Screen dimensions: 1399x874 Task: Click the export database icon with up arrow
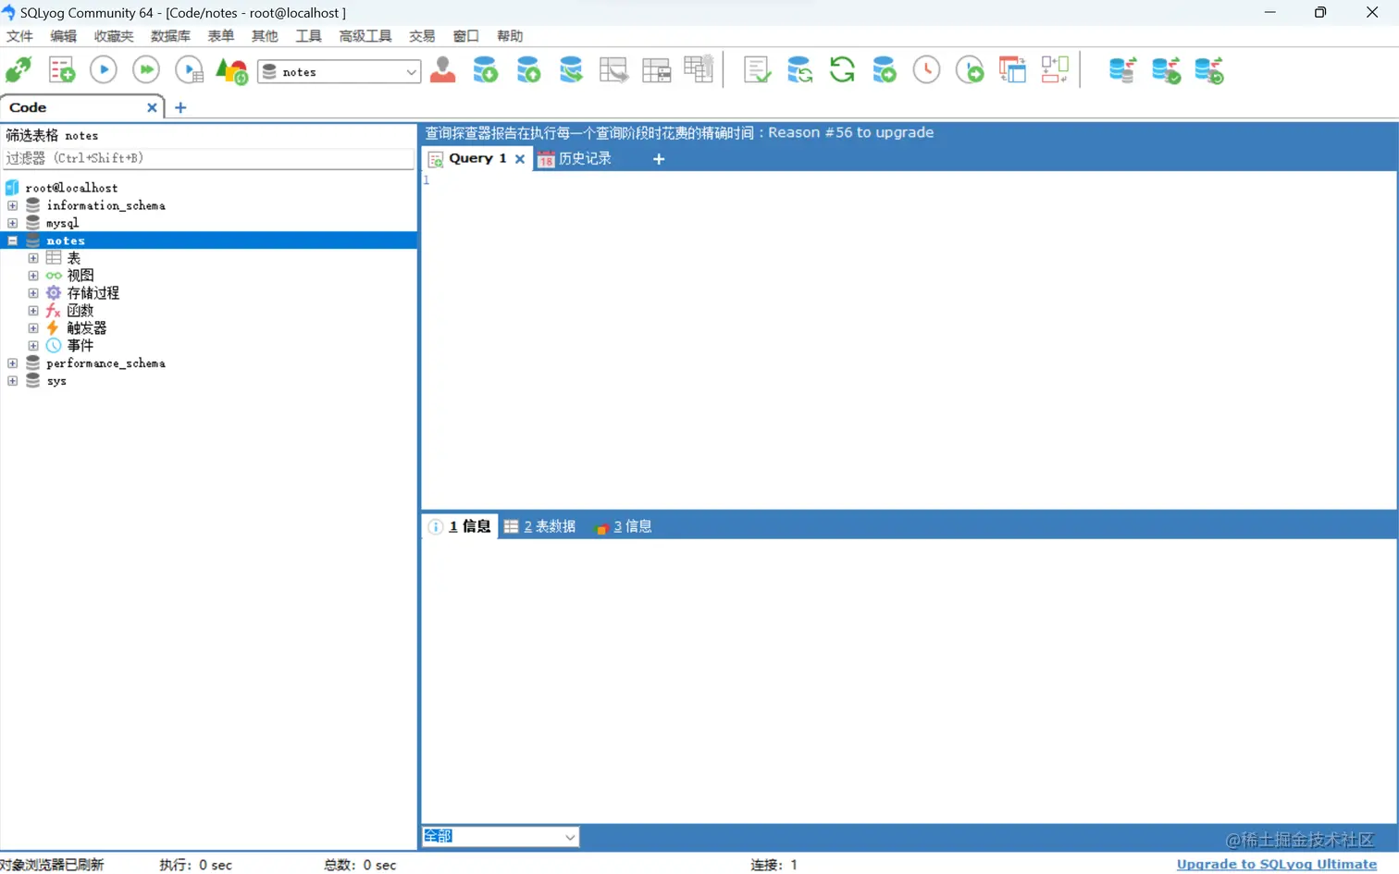click(528, 70)
